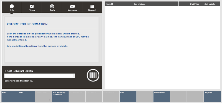This screenshot has width=222, height=103.
Task: Click the XSTORE POS INFORMATION heading
Action: pos(27,24)
